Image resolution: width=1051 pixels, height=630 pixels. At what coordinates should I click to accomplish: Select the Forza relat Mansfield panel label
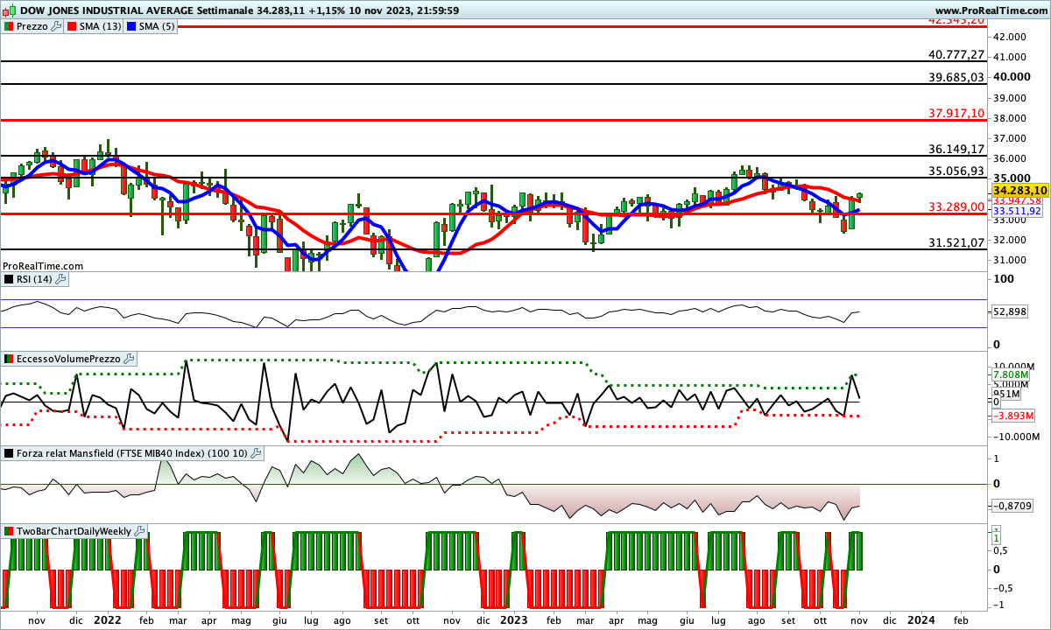point(131,453)
